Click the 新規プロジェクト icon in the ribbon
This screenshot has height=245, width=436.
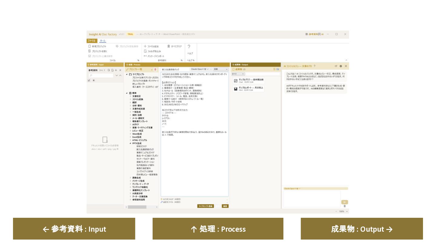(x=90, y=46)
